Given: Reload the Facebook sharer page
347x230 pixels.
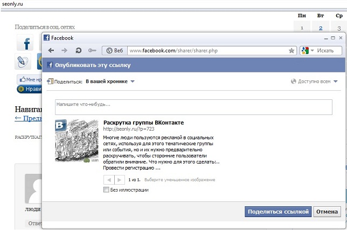Looking at the screenshot, I should pyautogui.click(x=79, y=50).
